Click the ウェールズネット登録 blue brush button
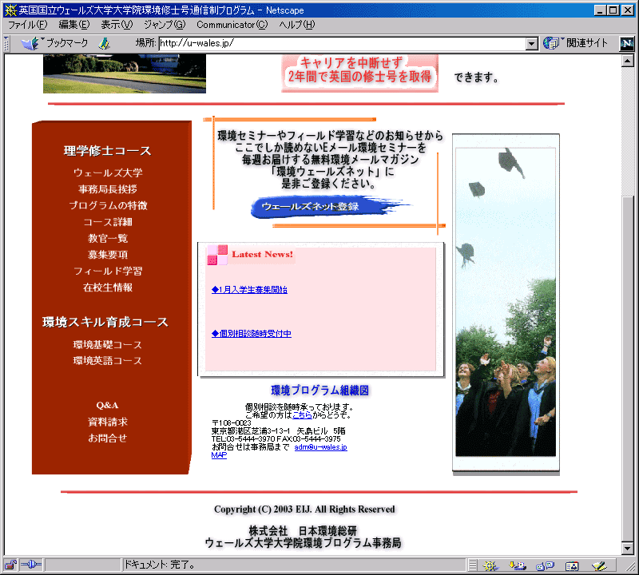Screen dimensions: 639x575 pyautogui.click(x=330, y=207)
